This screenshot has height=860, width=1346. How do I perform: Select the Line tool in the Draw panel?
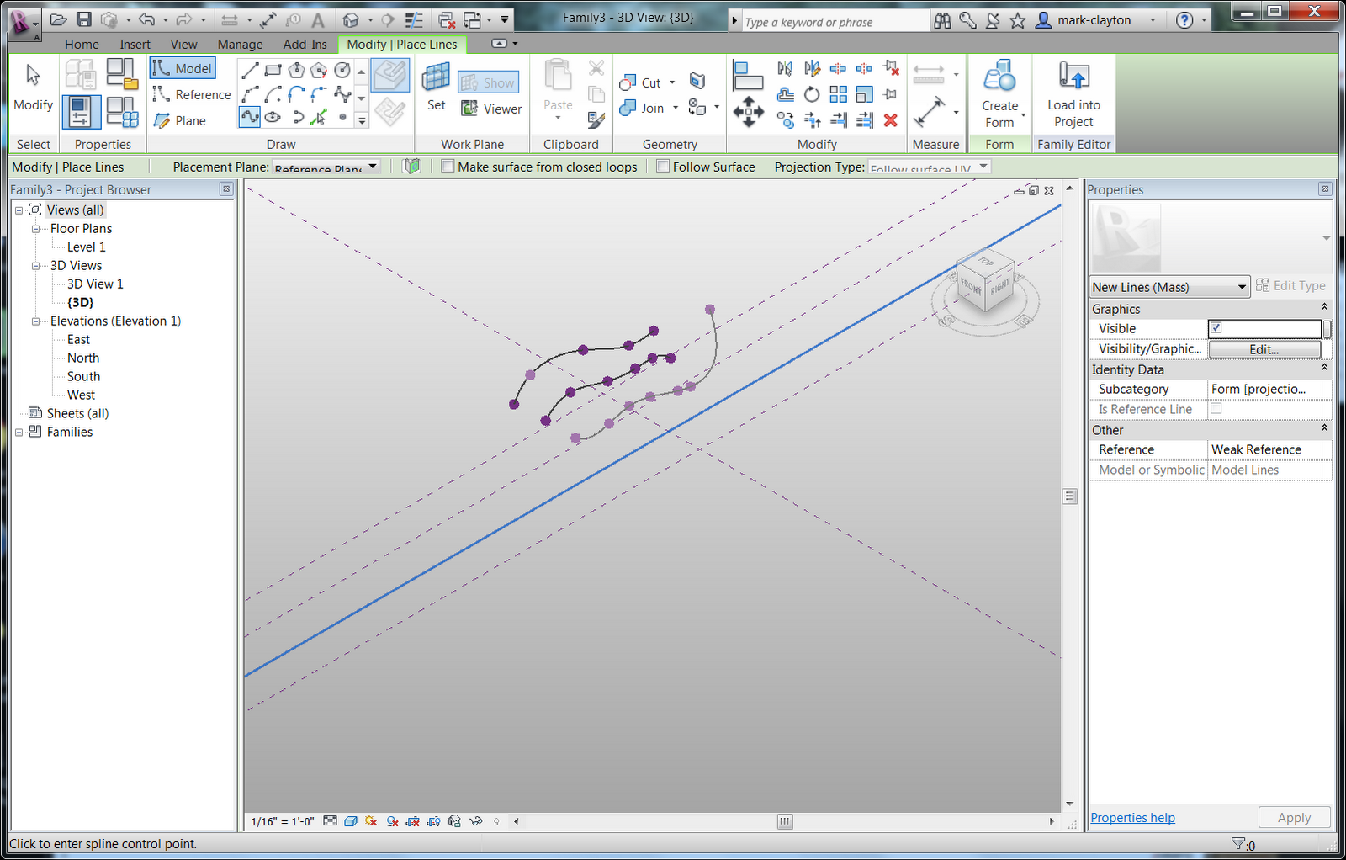(x=251, y=70)
